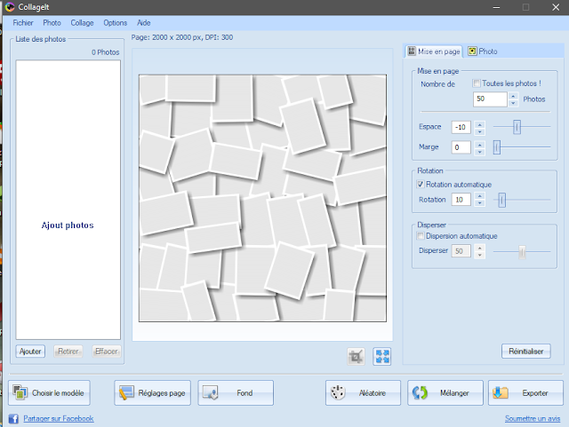Click the 0 Photos counter label
Image resolution: width=569 pixels, height=427 pixels.
click(105, 52)
